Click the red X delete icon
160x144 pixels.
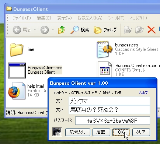coord(151,30)
